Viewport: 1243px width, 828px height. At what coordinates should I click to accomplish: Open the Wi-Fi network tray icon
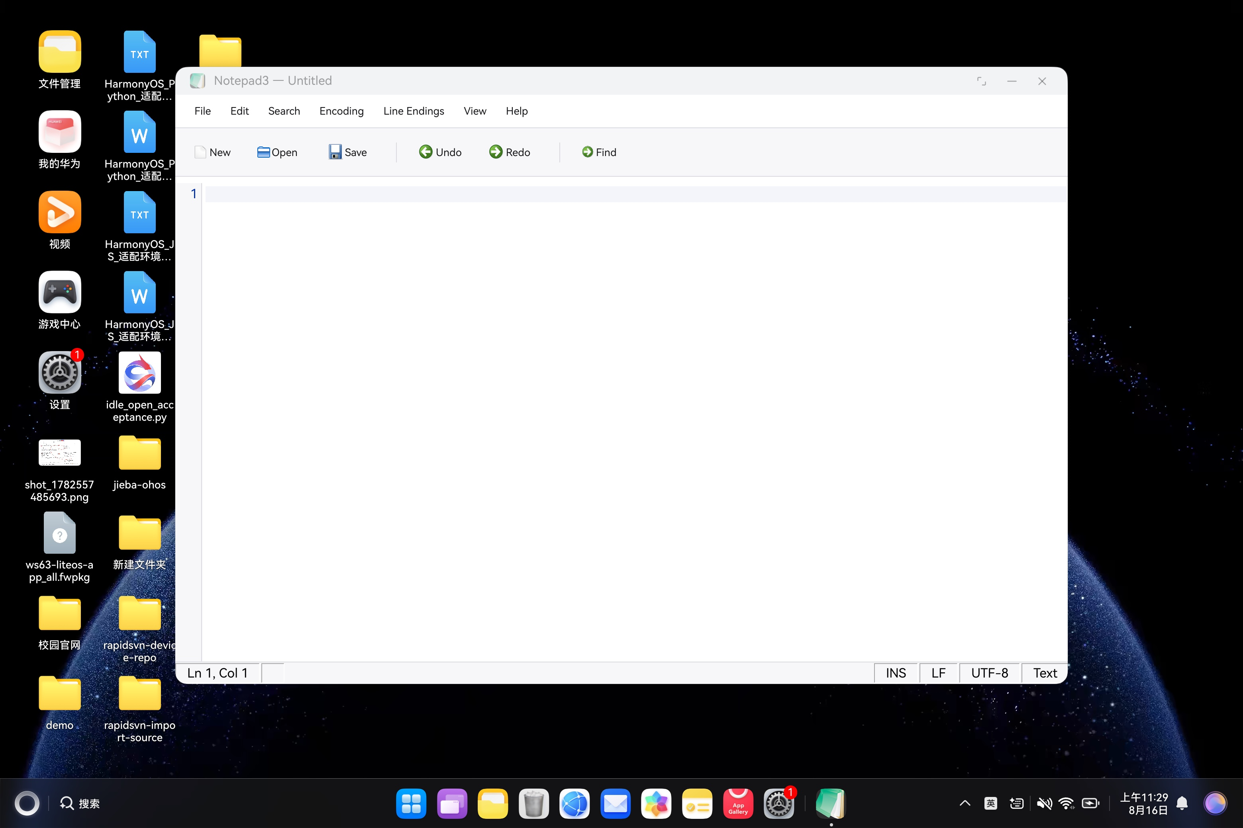coord(1067,804)
